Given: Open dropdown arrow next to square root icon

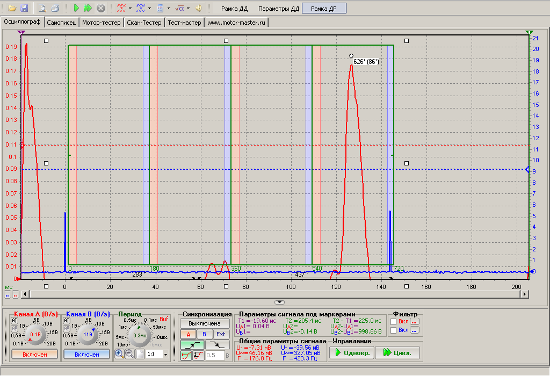Looking at the screenshot, I should click(188, 8).
